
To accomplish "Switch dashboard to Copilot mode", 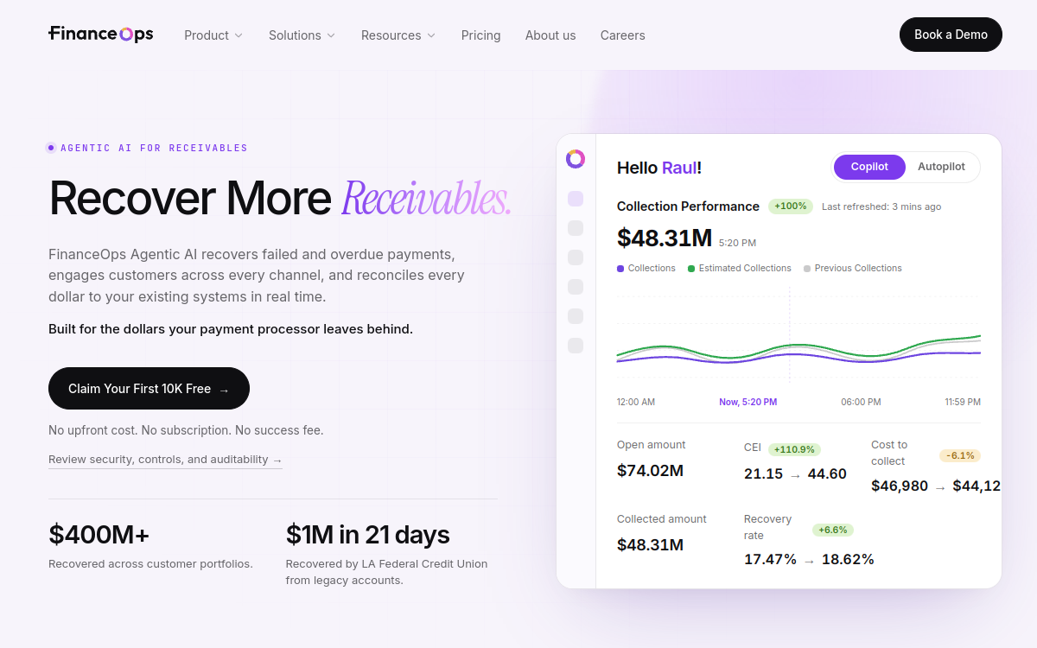I will (x=869, y=167).
